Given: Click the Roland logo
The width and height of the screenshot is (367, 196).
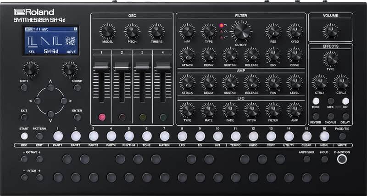Looking at the screenshot, I should (x=33, y=12).
